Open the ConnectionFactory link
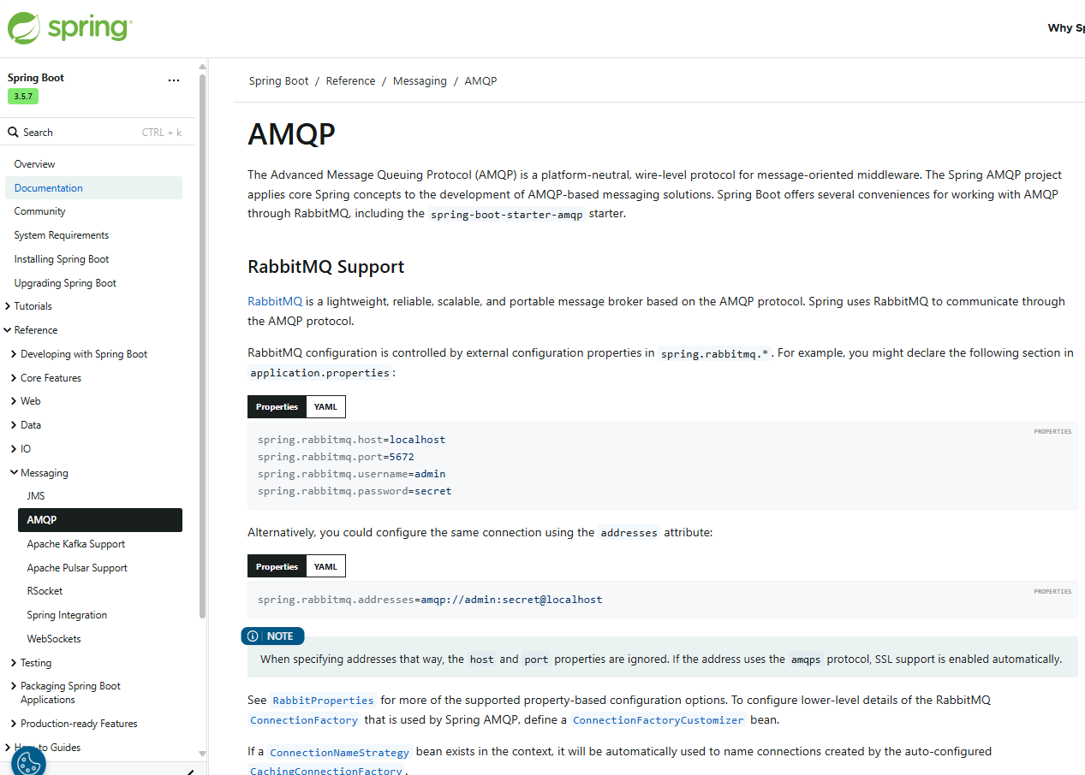1085x775 pixels. 304,720
